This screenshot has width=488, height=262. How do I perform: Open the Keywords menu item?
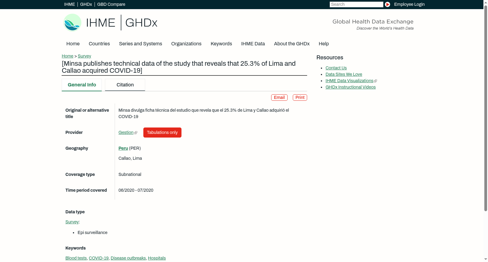(221, 44)
